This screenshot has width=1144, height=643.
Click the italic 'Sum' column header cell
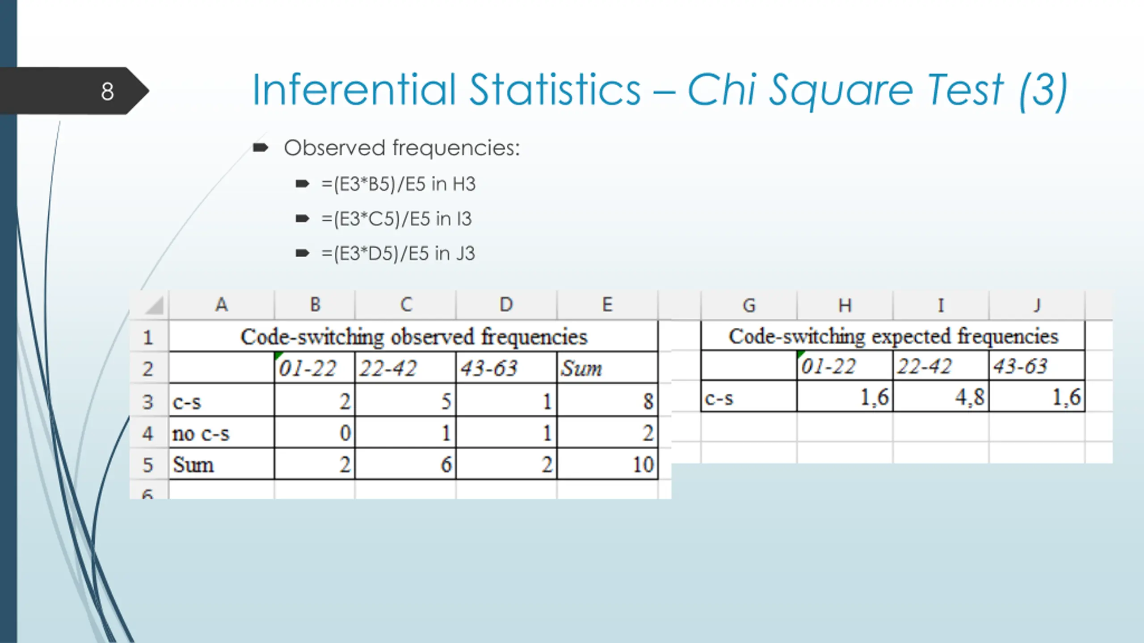pos(607,368)
